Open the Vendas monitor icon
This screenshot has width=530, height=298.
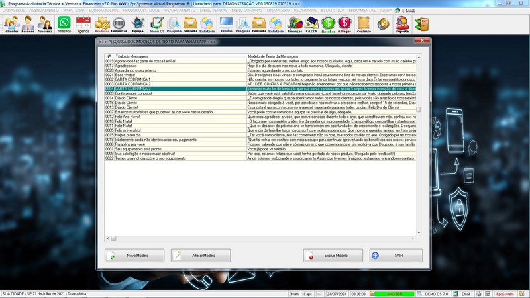pos(226,25)
